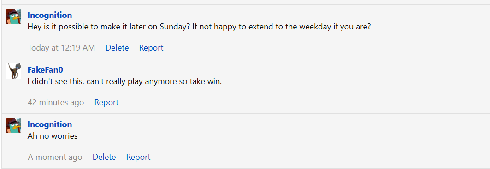
Task: Open Incognition's profile above 'Ah no worries'
Action: [50, 124]
